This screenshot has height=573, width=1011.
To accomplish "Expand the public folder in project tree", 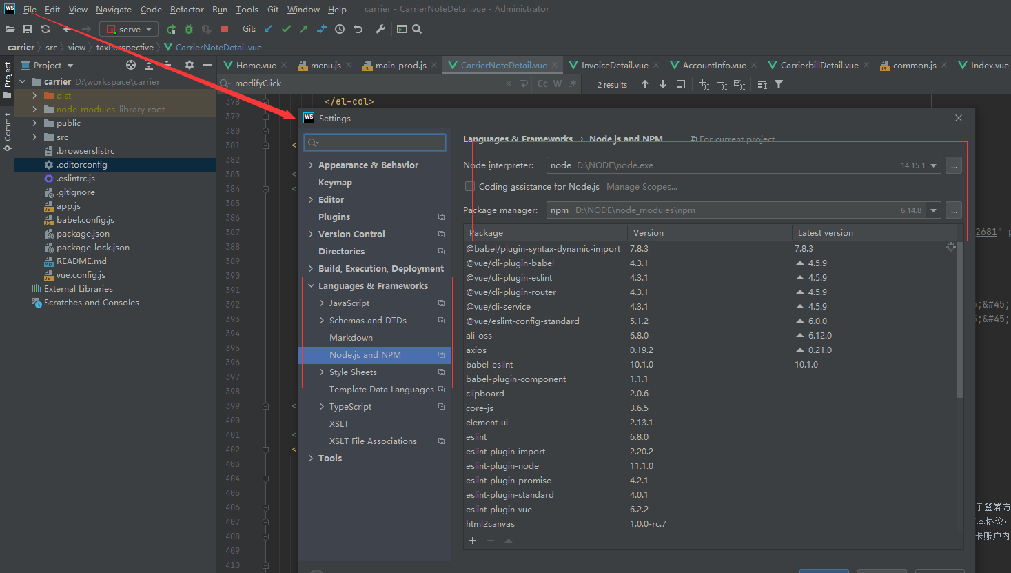I will [x=35, y=123].
